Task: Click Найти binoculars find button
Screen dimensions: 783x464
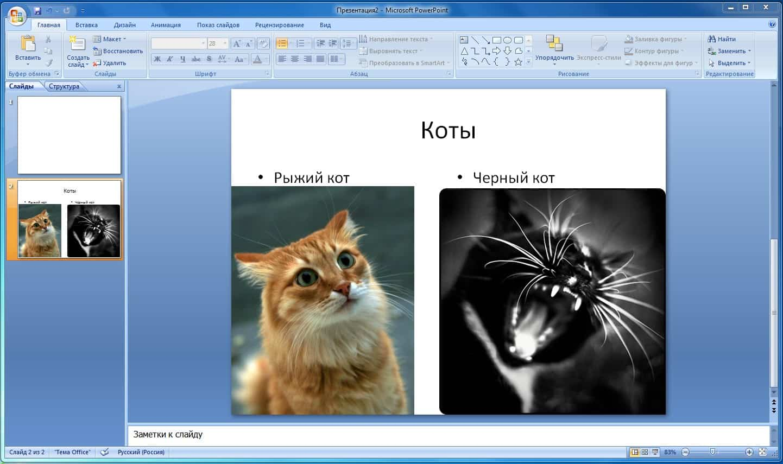Action: pos(722,39)
